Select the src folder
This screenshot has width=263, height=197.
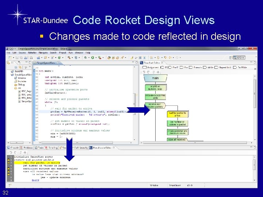(x=18, y=88)
